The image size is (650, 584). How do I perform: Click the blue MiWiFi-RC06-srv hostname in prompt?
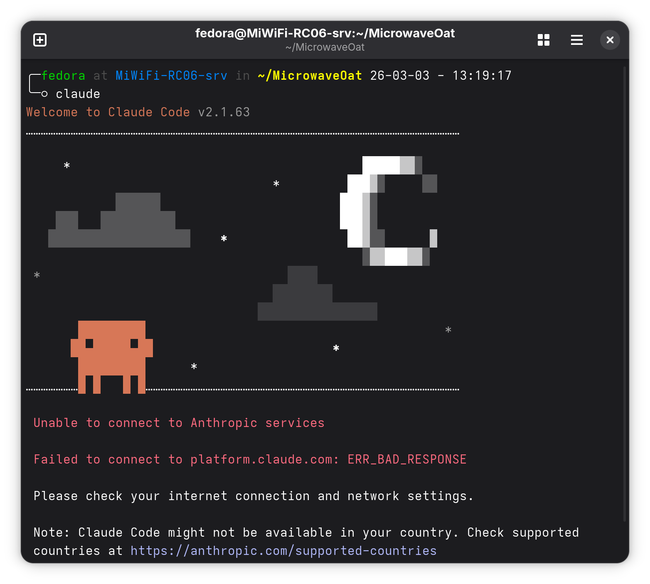pos(171,76)
